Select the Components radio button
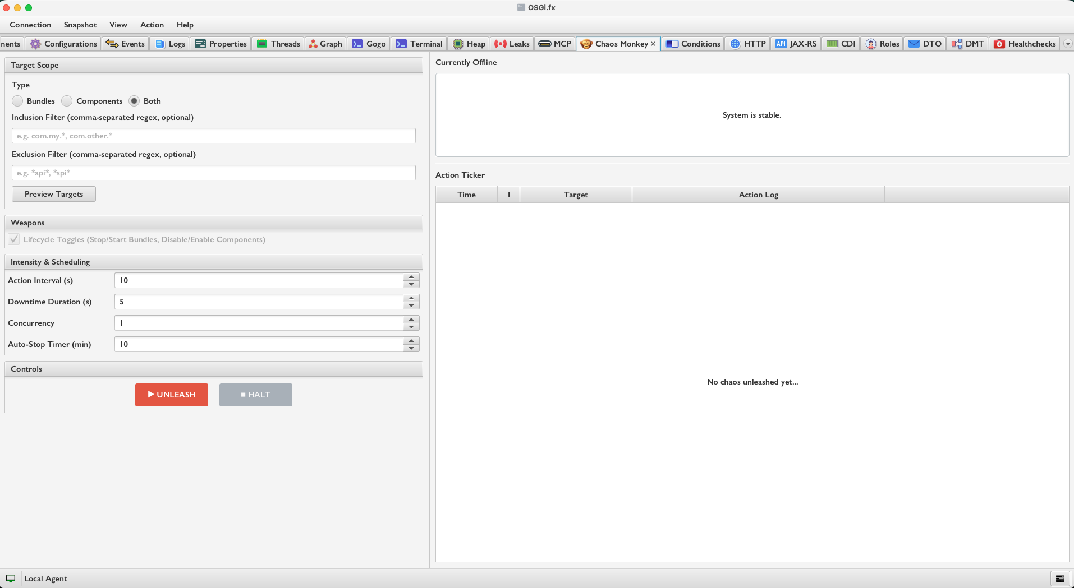This screenshot has height=588, width=1074. click(67, 101)
